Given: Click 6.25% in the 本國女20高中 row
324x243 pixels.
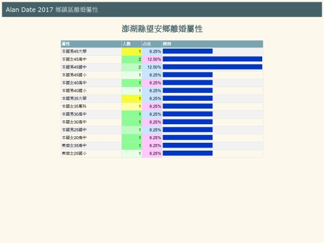Looking at the screenshot, I should click(155, 138).
